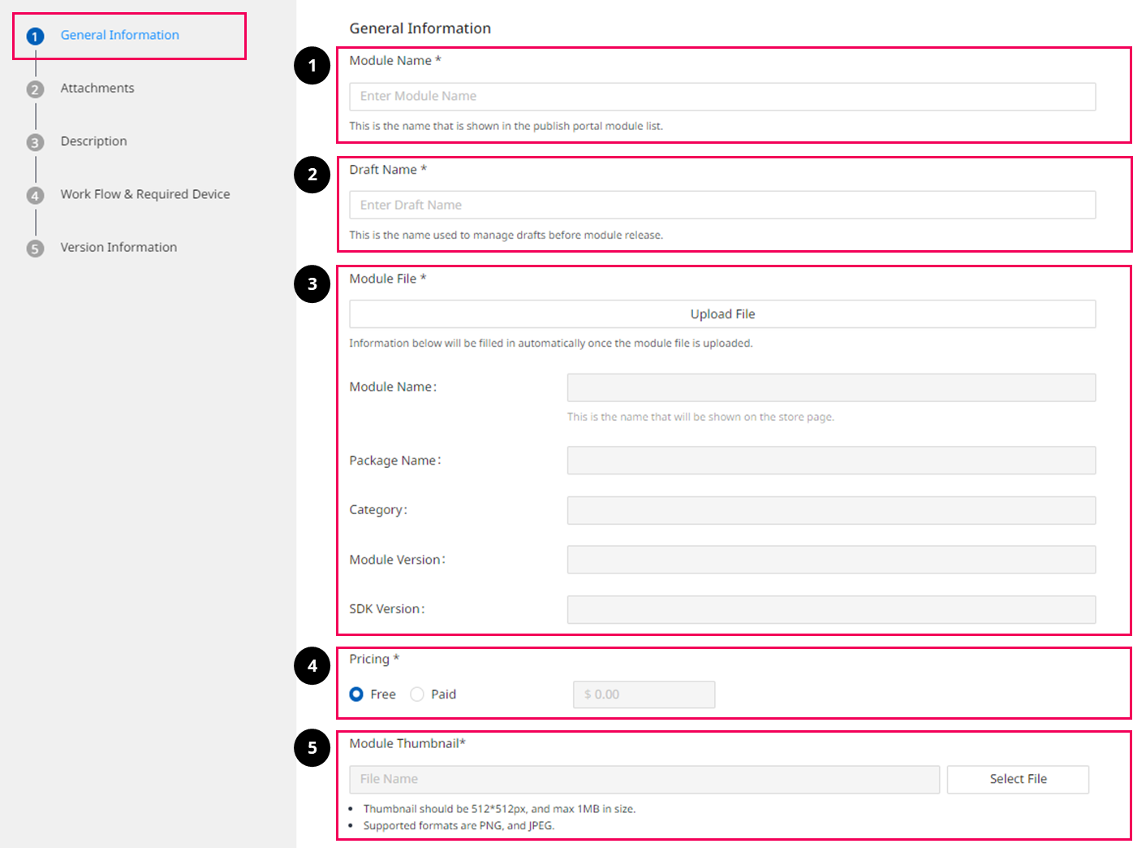1133x848 pixels.
Task: Click the blue step 1 circle icon
Action: (x=35, y=35)
